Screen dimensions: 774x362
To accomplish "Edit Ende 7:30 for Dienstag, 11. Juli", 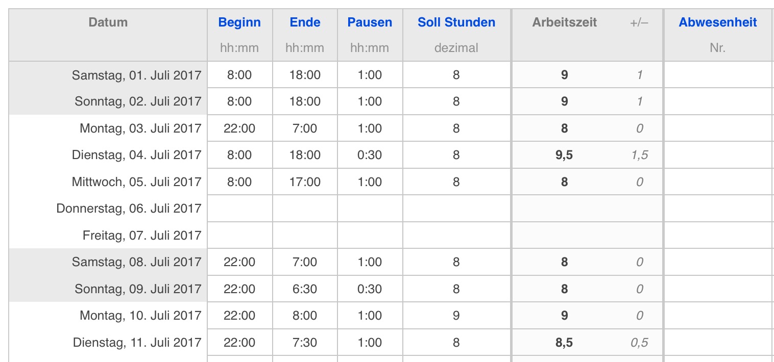I will [305, 343].
